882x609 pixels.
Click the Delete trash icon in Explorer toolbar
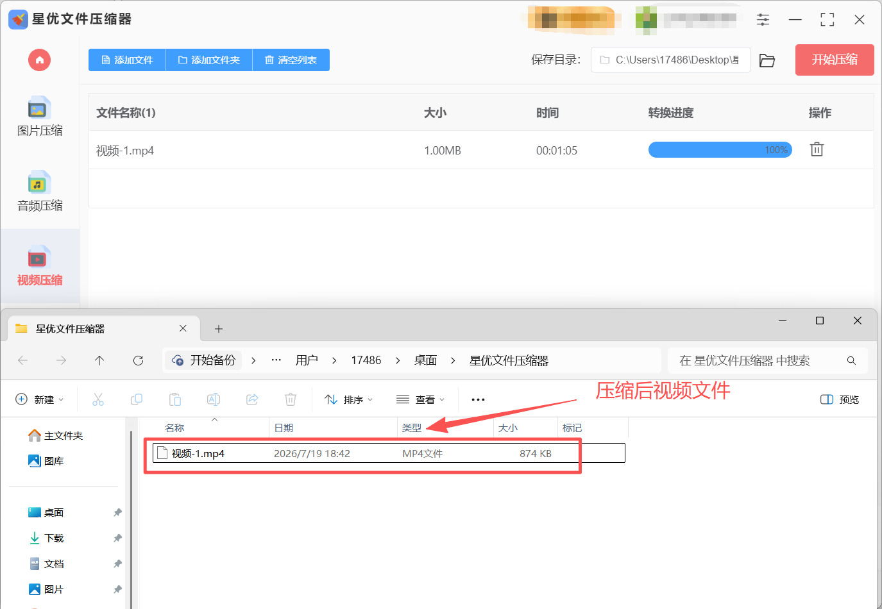291,399
